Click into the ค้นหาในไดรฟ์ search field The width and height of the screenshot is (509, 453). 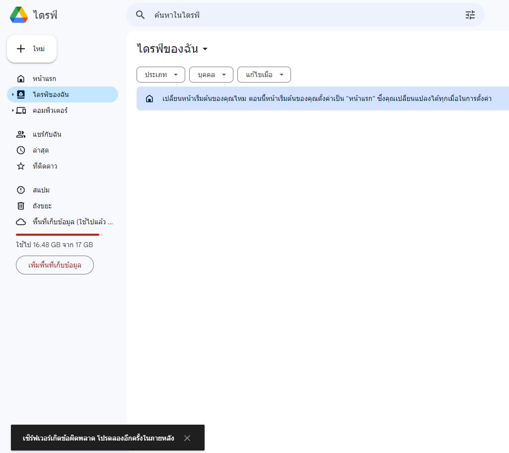pos(305,15)
